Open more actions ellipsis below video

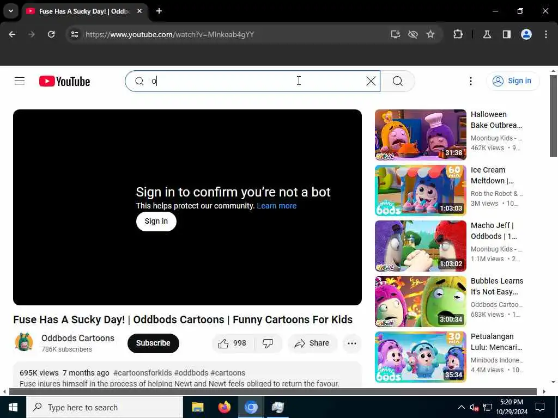click(x=352, y=343)
